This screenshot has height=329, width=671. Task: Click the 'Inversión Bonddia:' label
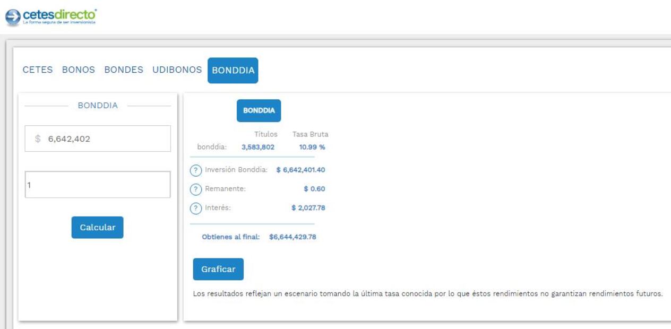[237, 170]
